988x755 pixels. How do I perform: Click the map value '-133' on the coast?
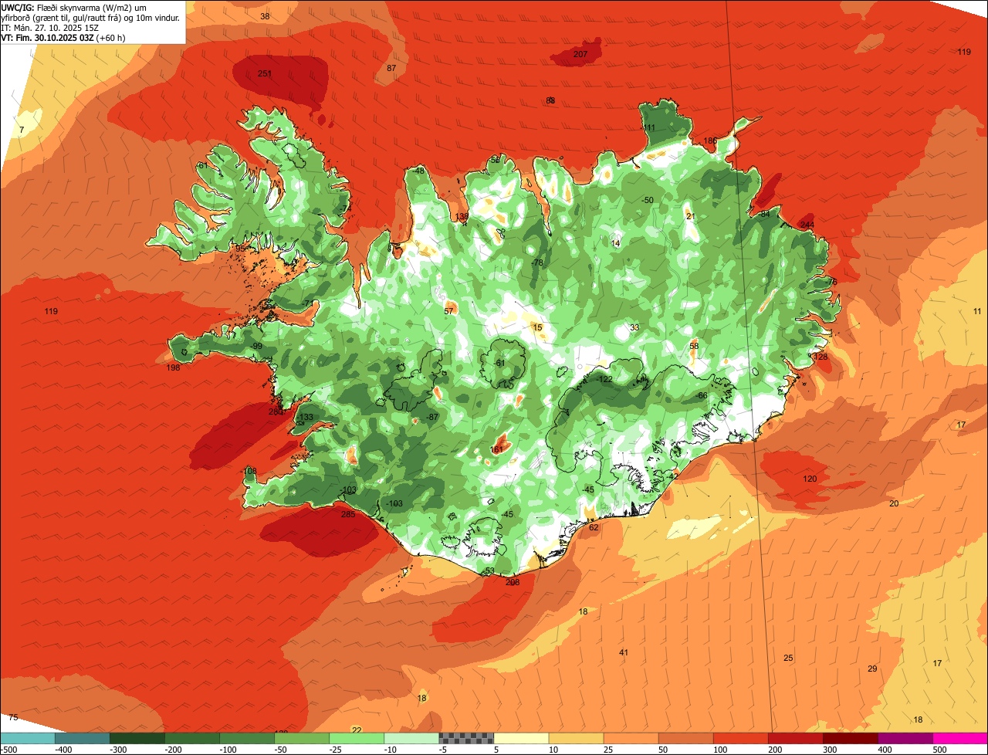[305, 417]
